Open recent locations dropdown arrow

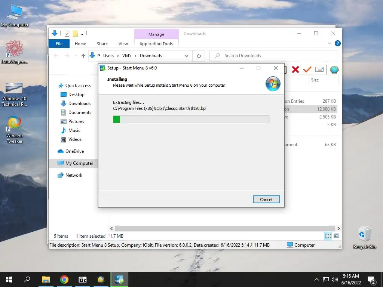tap(76, 56)
